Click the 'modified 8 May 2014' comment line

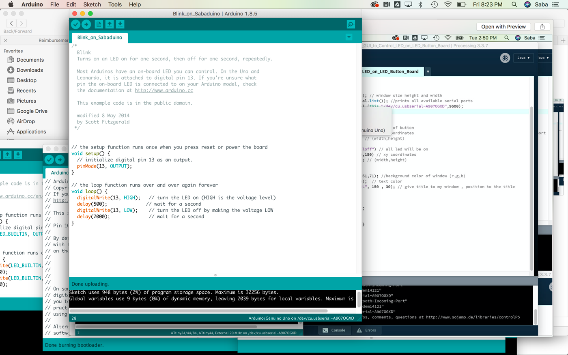click(103, 116)
